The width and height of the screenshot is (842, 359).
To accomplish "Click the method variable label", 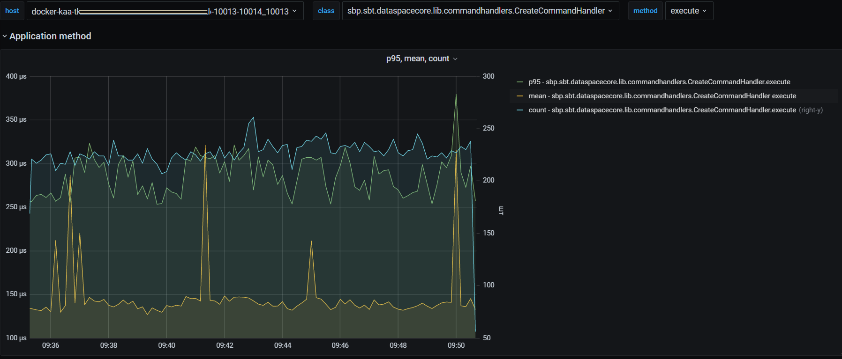I will (645, 11).
